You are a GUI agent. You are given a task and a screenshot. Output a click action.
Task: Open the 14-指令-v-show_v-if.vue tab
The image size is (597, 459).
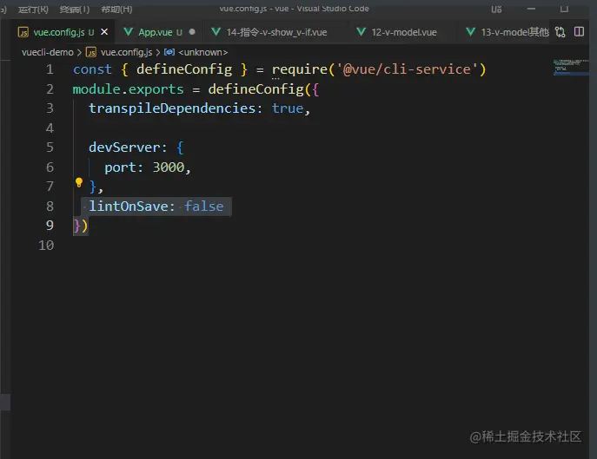277,32
